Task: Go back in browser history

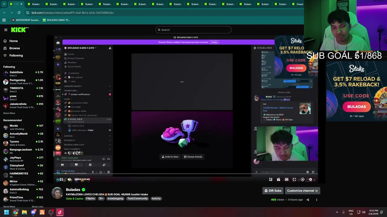Action: pos(4,13)
